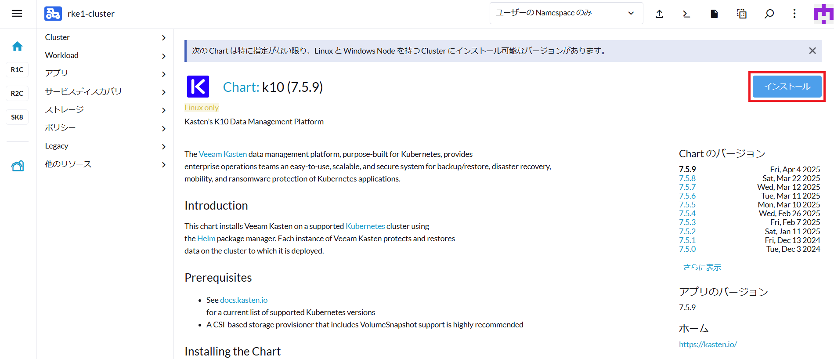Click the rke1-cluster tractor logo icon

[53, 14]
